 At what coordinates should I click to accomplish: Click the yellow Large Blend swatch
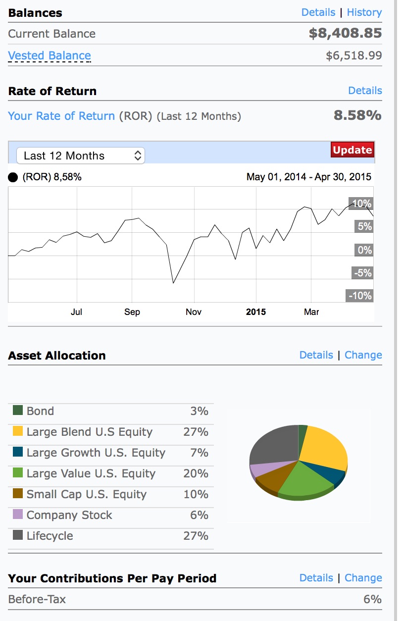coord(18,431)
